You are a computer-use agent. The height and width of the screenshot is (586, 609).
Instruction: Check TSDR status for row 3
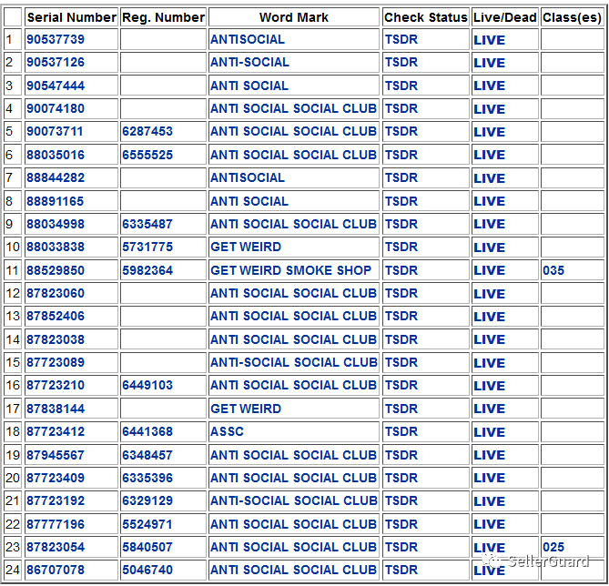point(401,86)
